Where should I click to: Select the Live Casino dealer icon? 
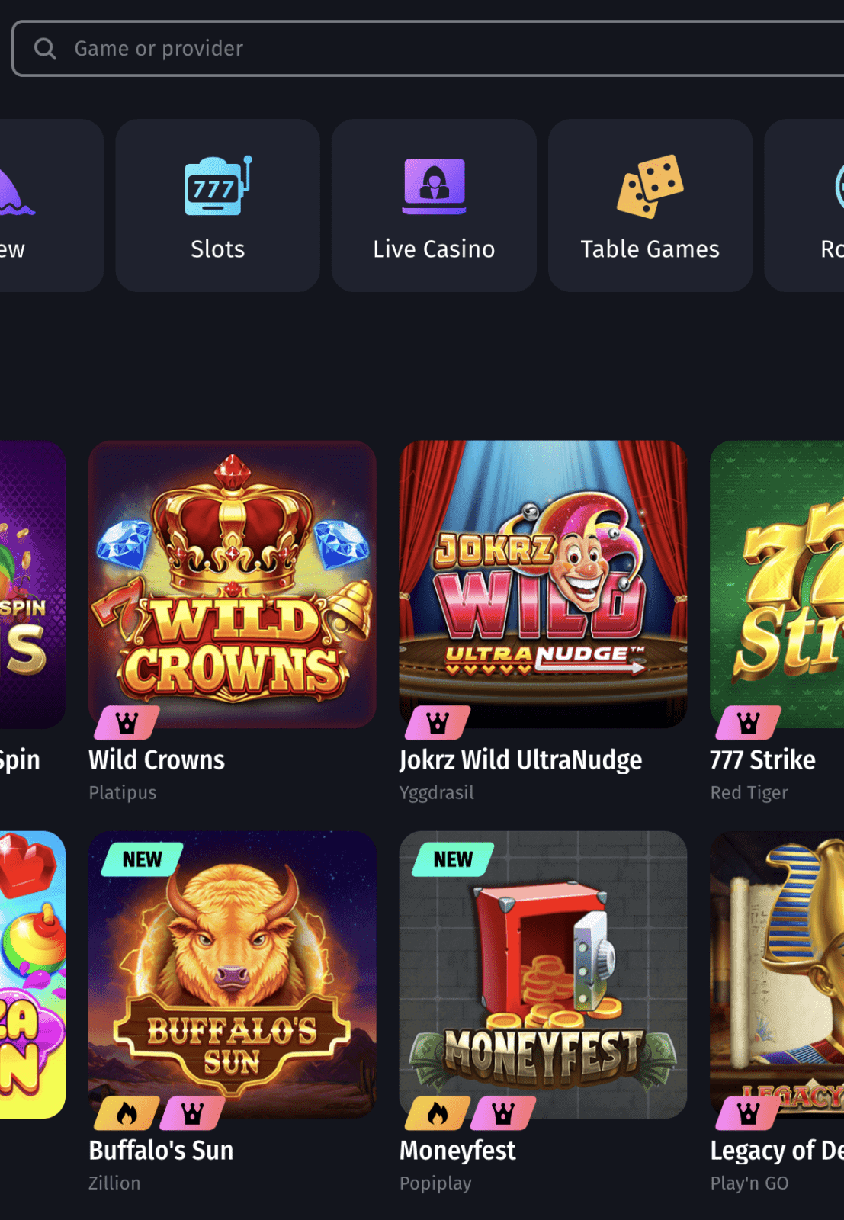coord(435,186)
